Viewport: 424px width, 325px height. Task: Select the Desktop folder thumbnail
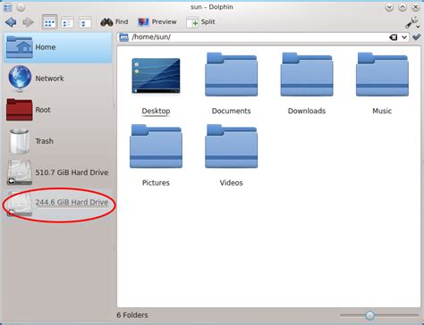156,76
